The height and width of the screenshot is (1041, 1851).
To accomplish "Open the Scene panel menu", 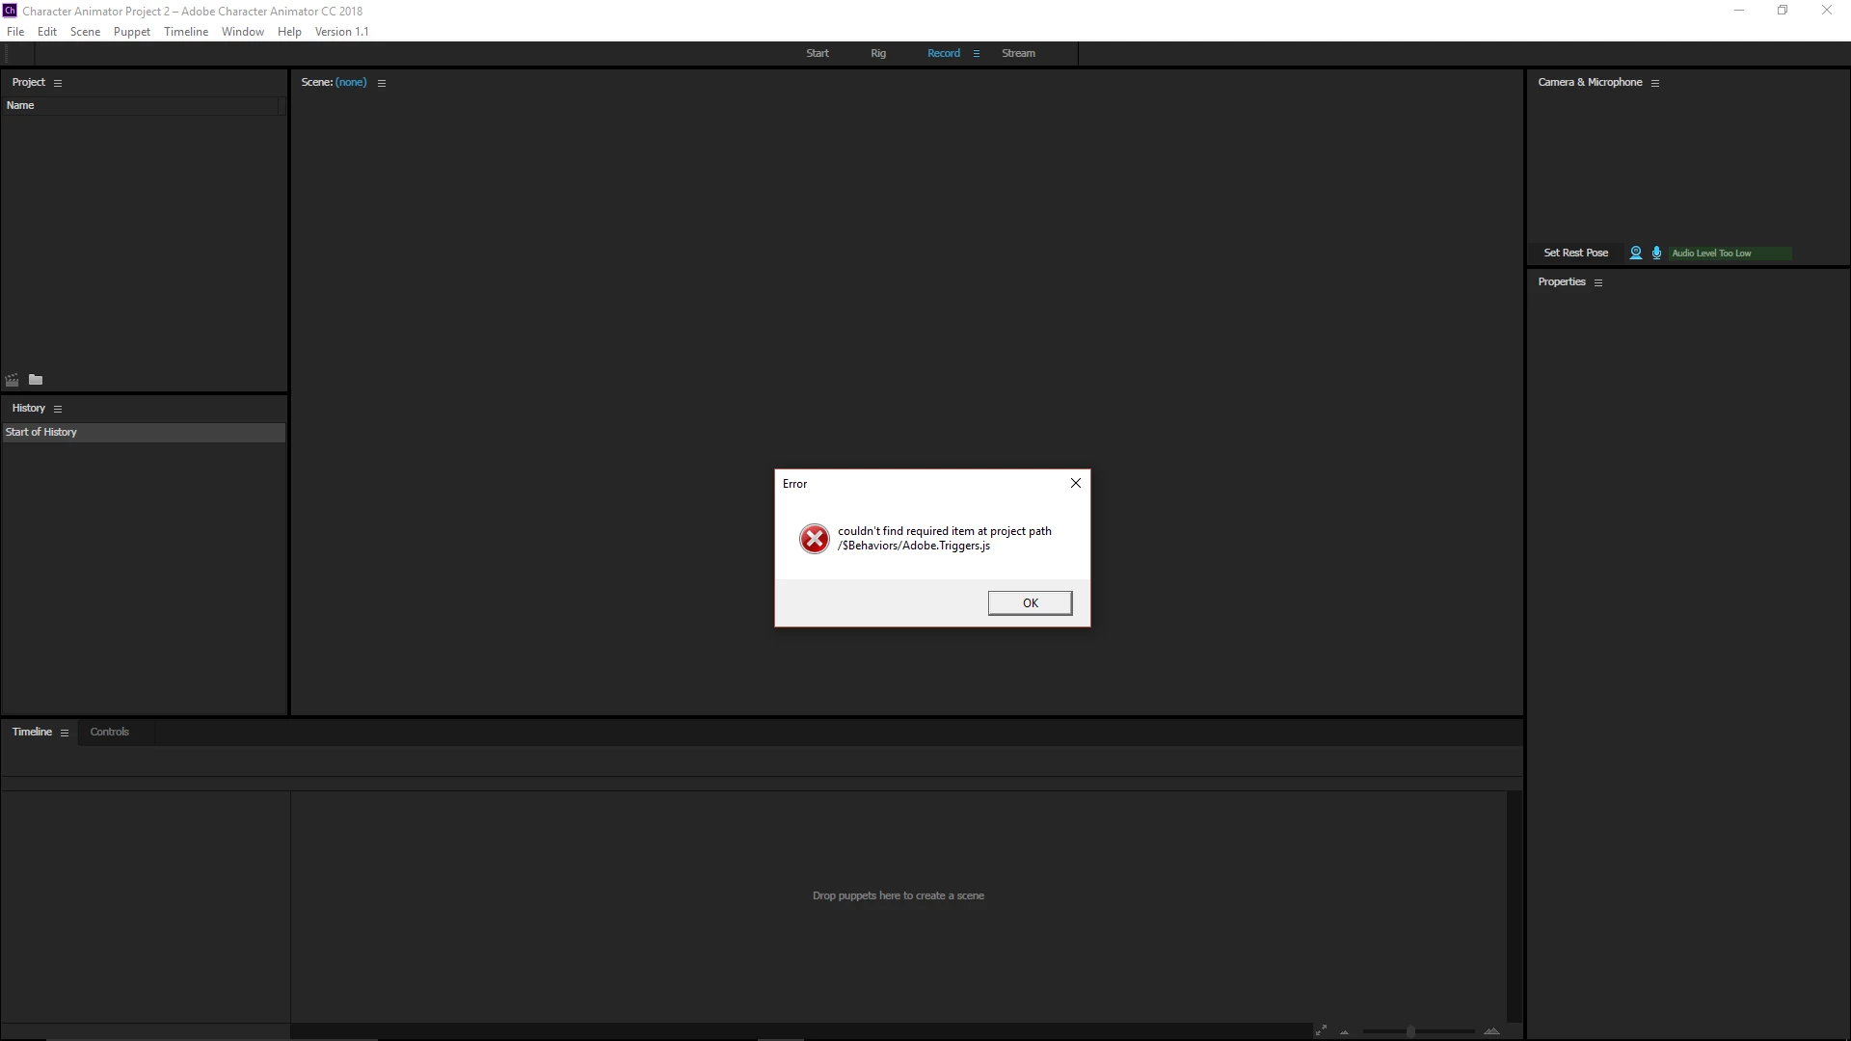I will tap(382, 83).
